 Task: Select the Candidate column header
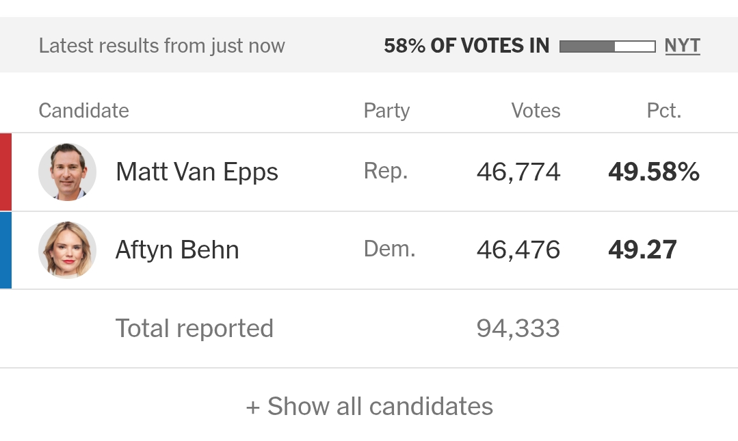tap(83, 111)
